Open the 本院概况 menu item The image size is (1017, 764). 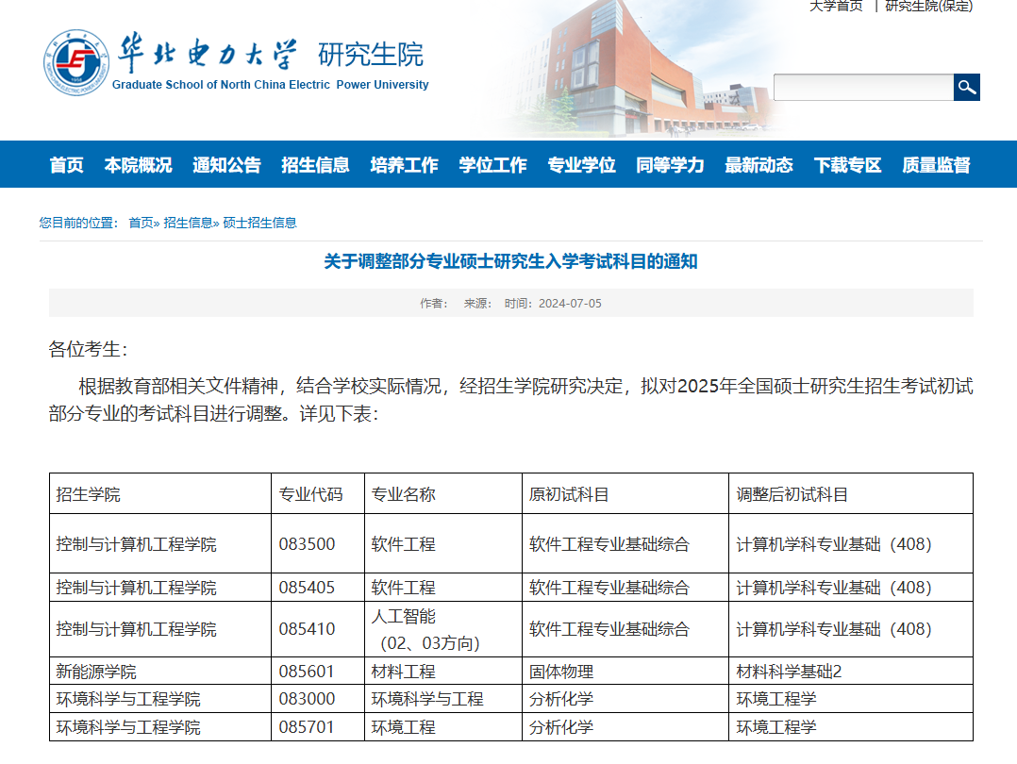[138, 165]
